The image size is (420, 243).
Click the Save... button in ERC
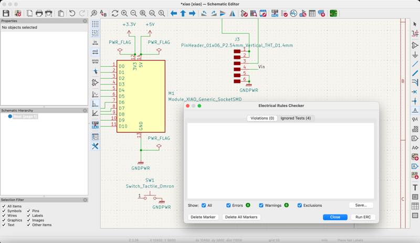[x=361, y=205]
